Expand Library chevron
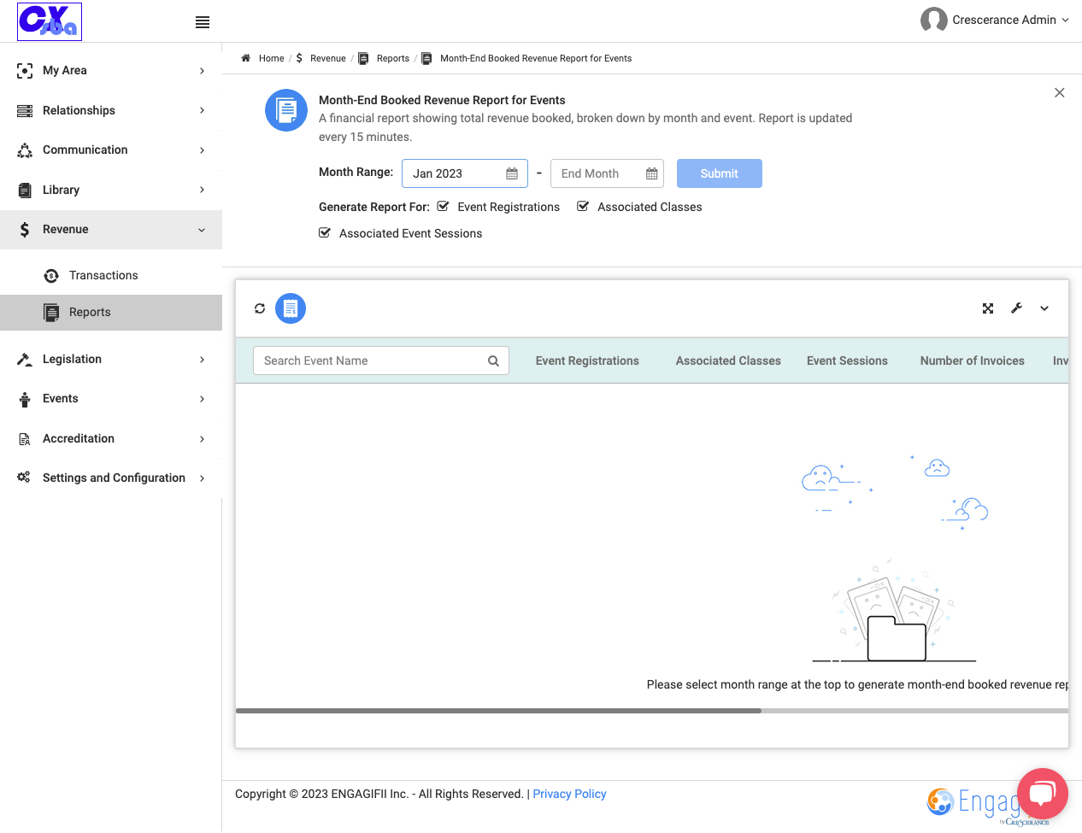The width and height of the screenshot is (1082, 833). (x=202, y=190)
